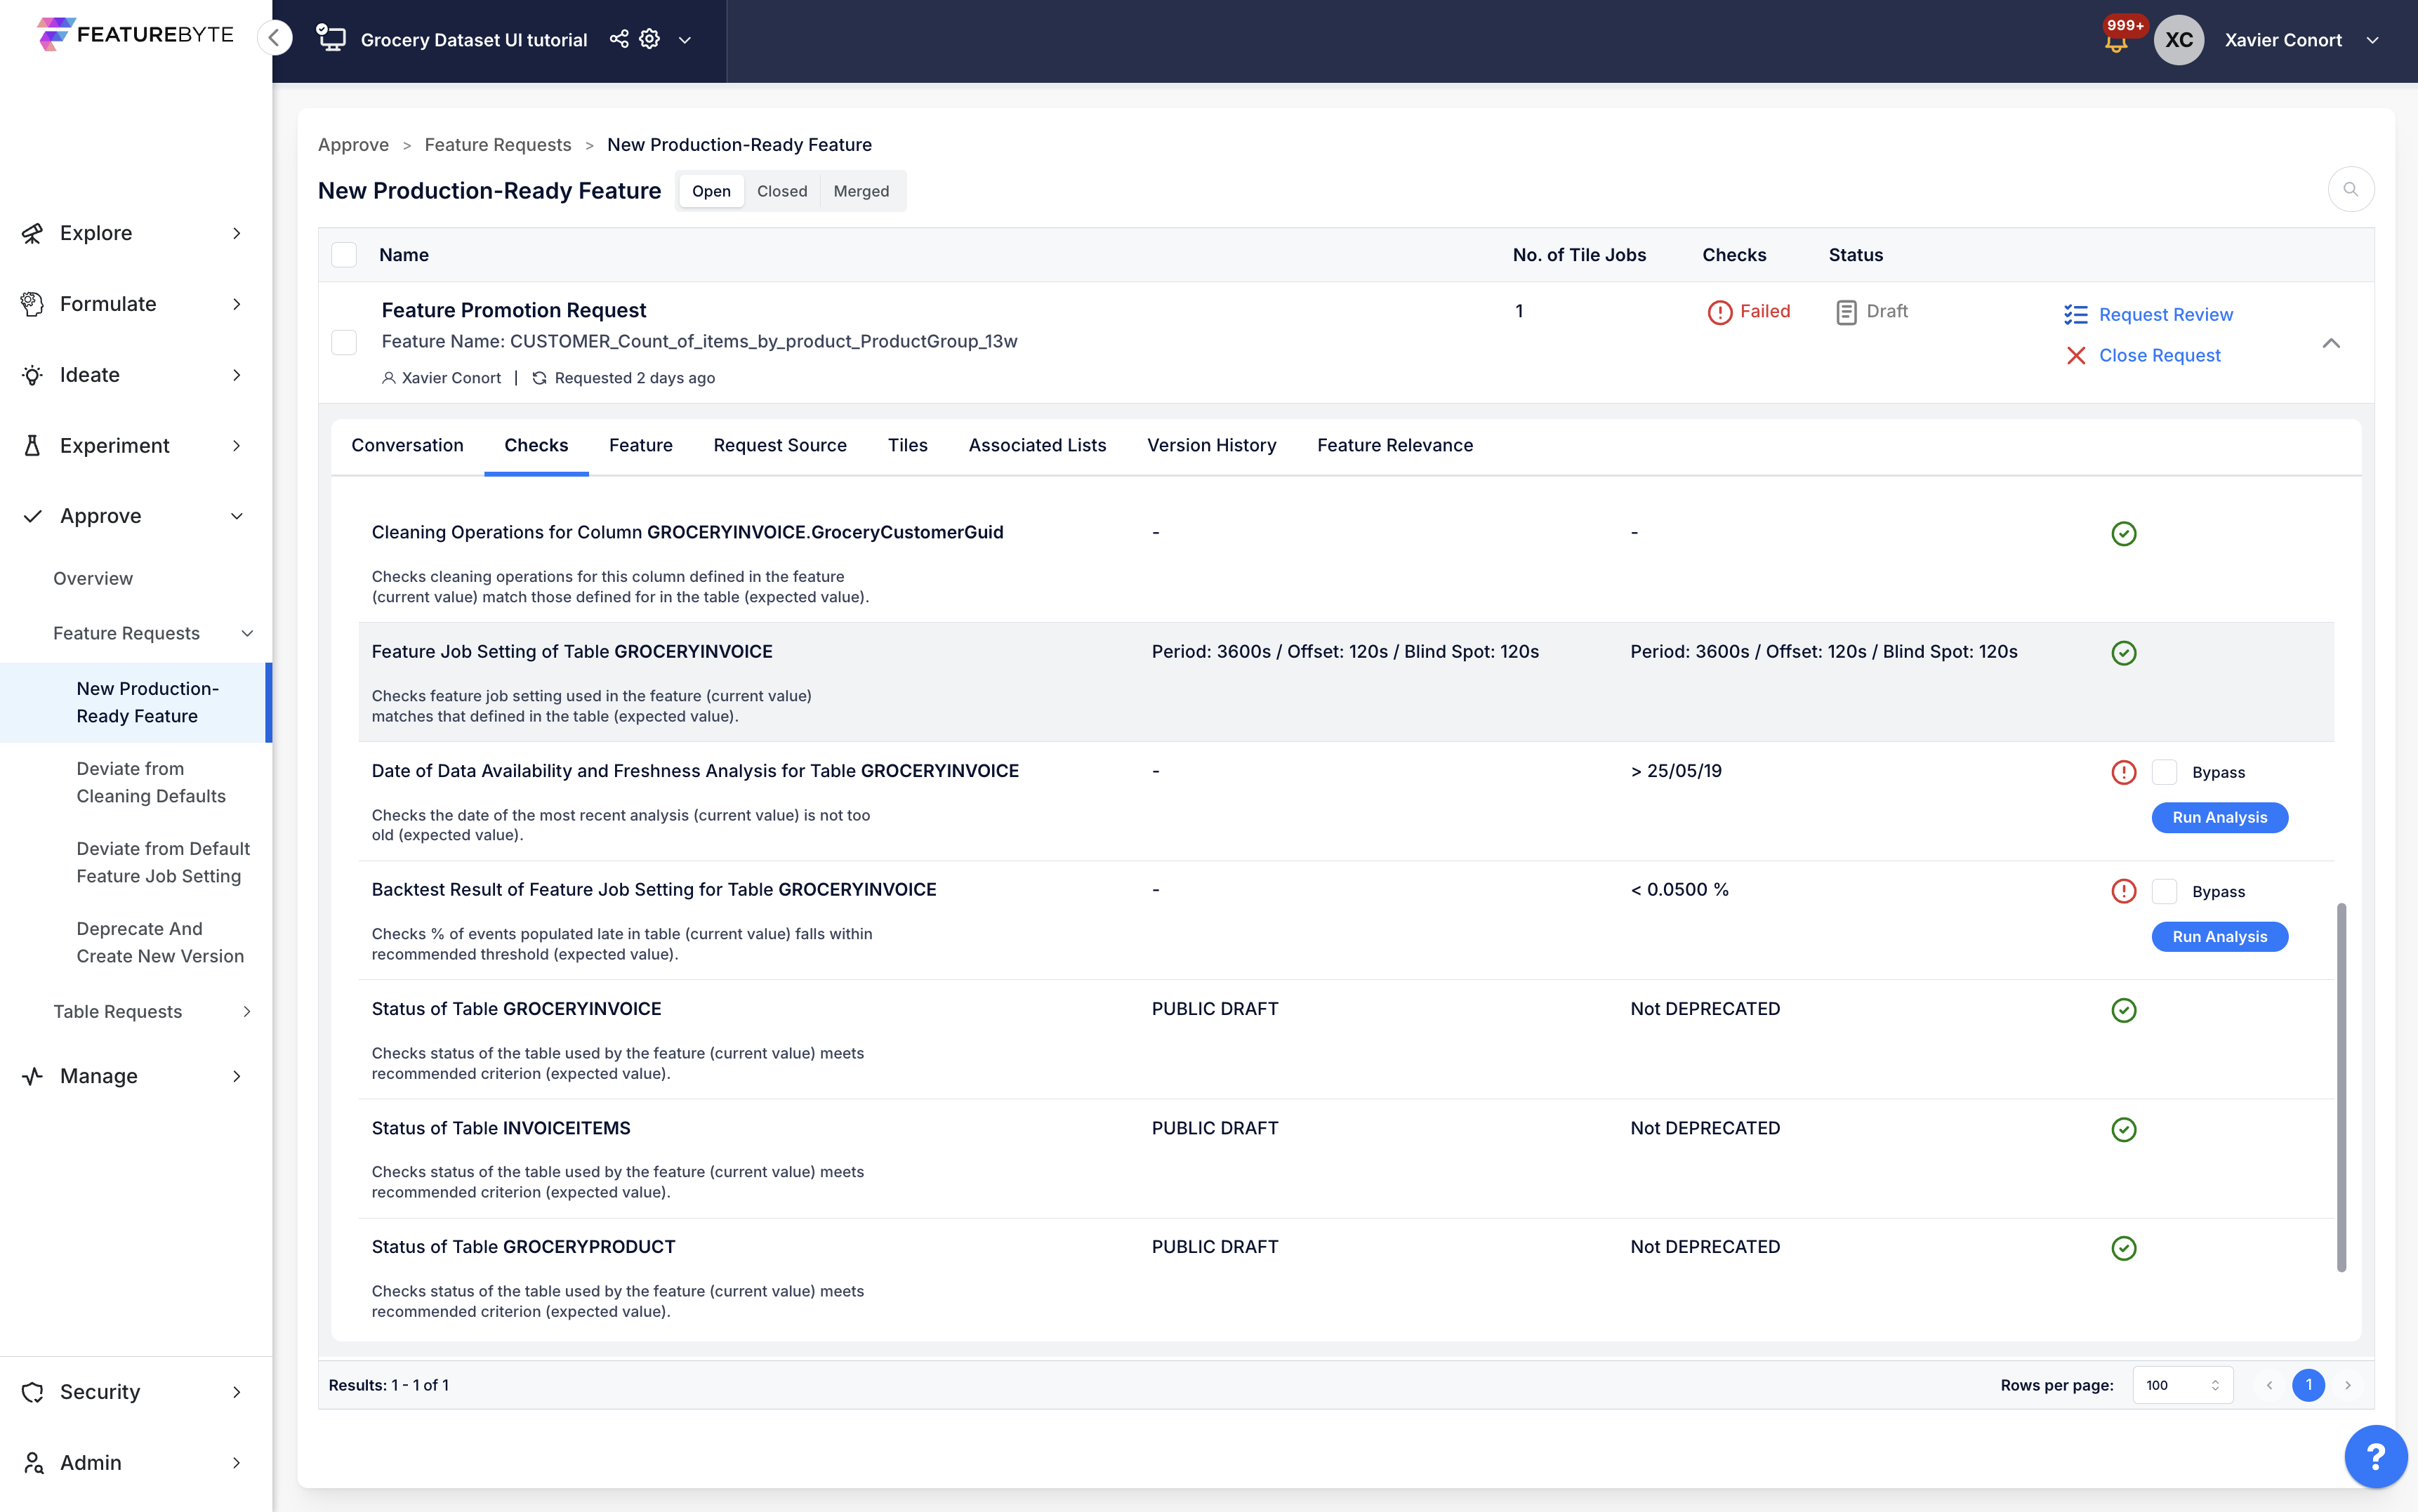Screen dimensions: 2418x1512
Task: Open Deviate from Cleaning Defaults link
Action: [151, 782]
